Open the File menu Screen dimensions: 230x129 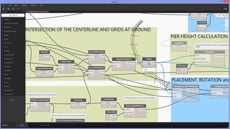[4, 5]
